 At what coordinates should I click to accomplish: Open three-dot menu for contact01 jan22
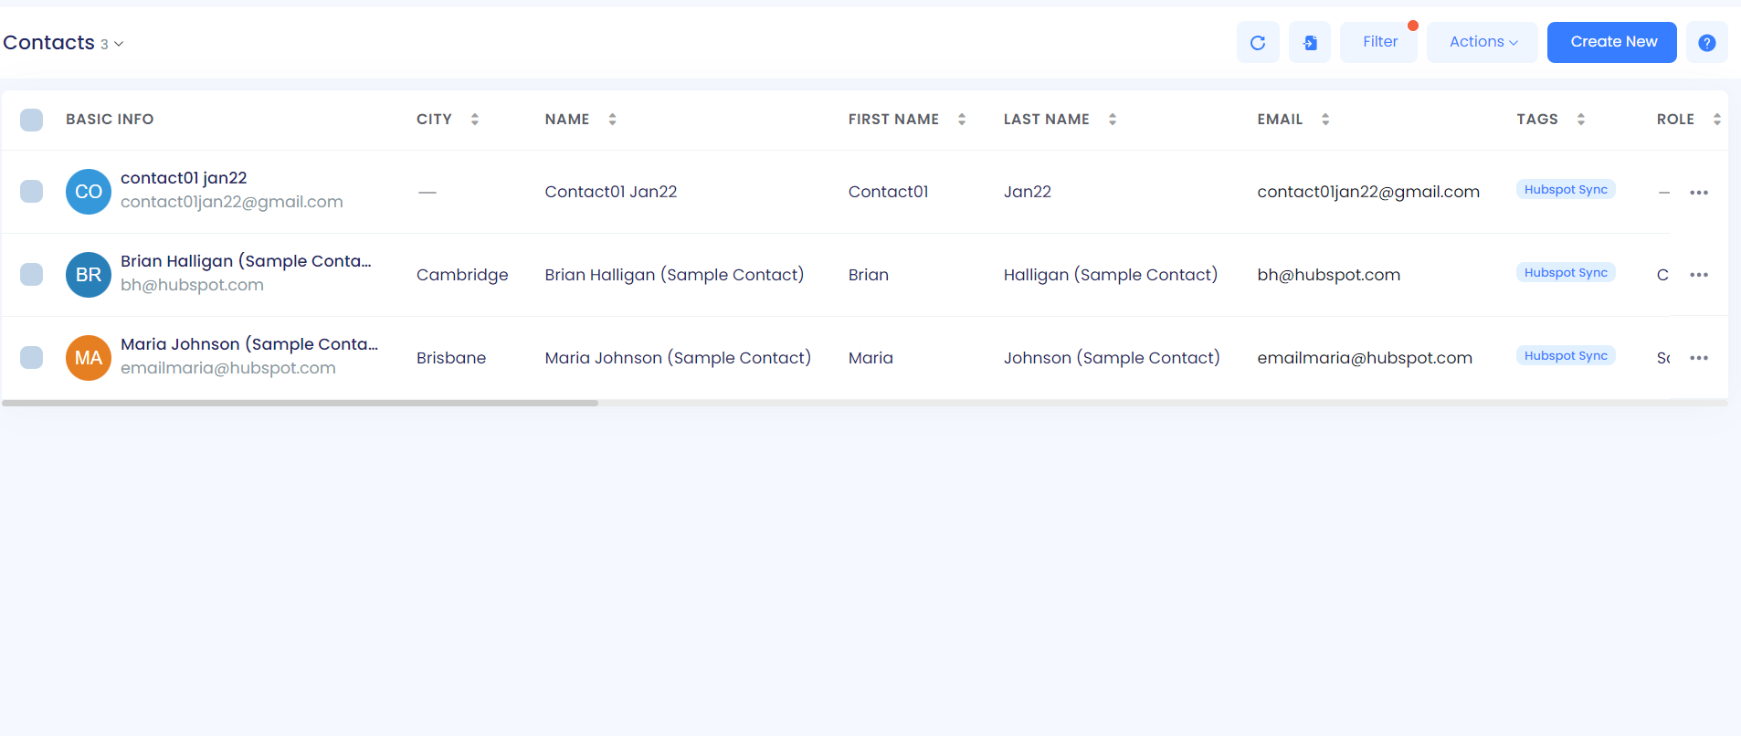[1698, 193]
